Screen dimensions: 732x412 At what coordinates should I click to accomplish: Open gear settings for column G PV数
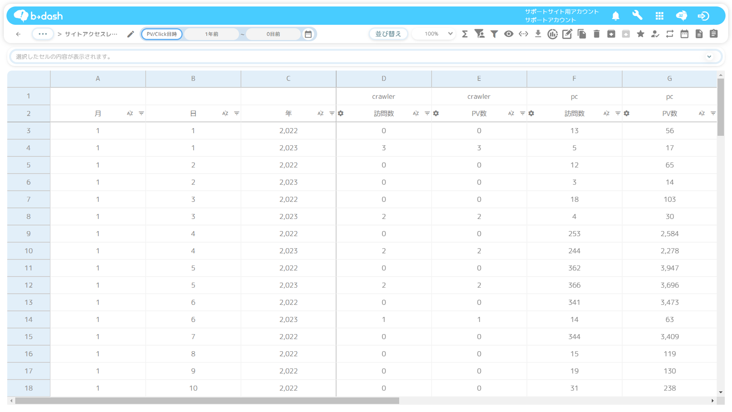point(627,114)
